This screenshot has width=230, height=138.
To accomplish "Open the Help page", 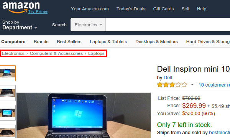I will click(201, 9).
